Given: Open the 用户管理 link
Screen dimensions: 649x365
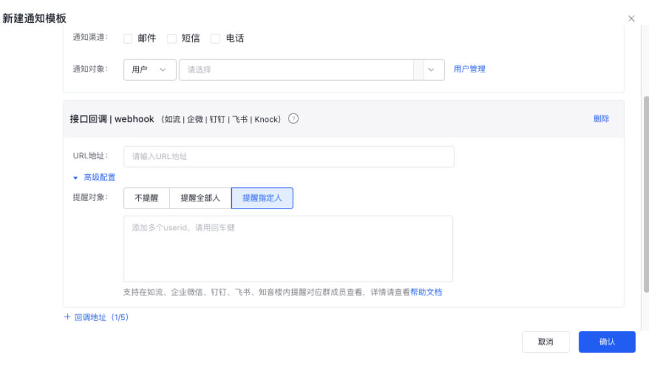Looking at the screenshot, I should pyautogui.click(x=469, y=69).
